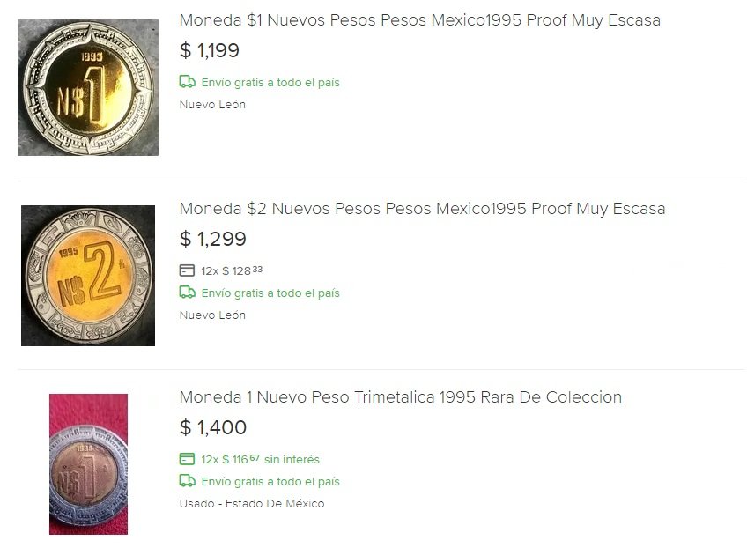Click the $ 1,299 price
The image size is (747, 548).
pyautogui.click(x=213, y=240)
